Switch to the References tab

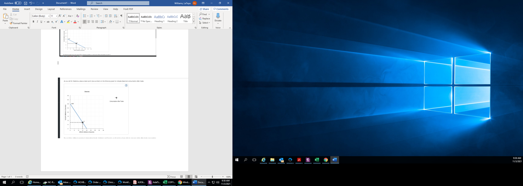[x=65, y=9]
